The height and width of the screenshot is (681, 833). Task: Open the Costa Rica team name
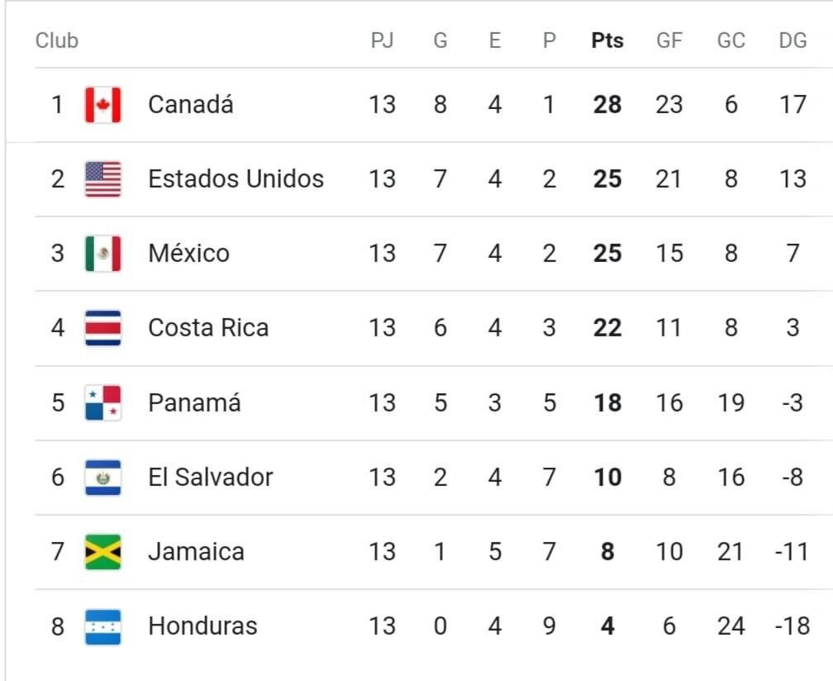coord(208,328)
